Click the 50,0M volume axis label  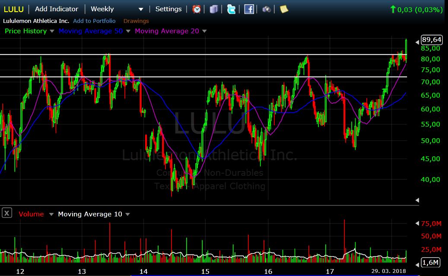click(431, 236)
